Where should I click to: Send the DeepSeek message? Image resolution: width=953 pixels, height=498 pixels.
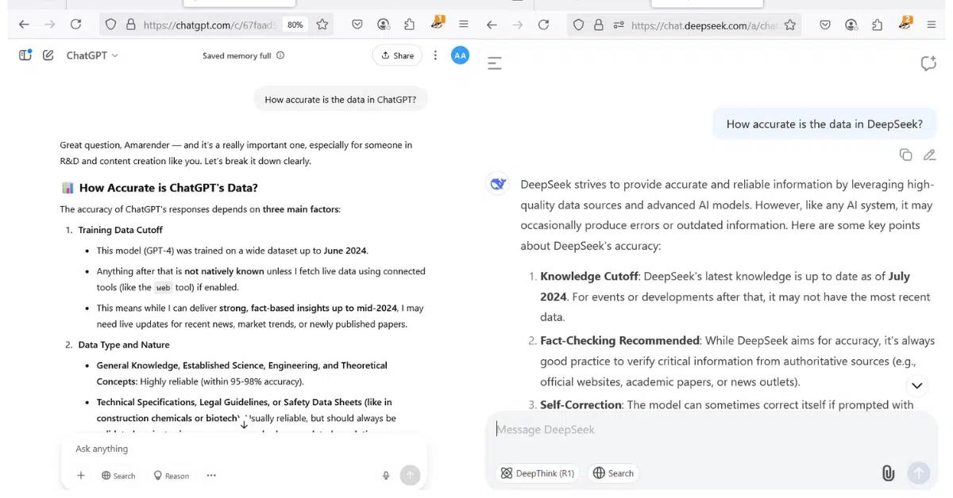[919, 473]
